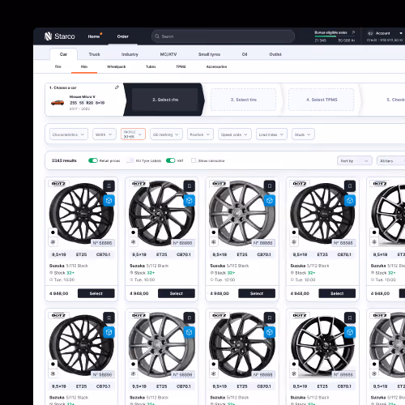Switch to the Small tyres tab
Image resolution: width=405 pixels, height=405 pixels.
(209, 54)
